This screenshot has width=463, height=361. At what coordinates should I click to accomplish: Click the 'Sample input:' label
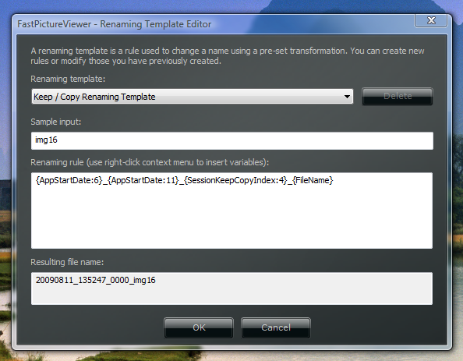[x=56, y=122]
